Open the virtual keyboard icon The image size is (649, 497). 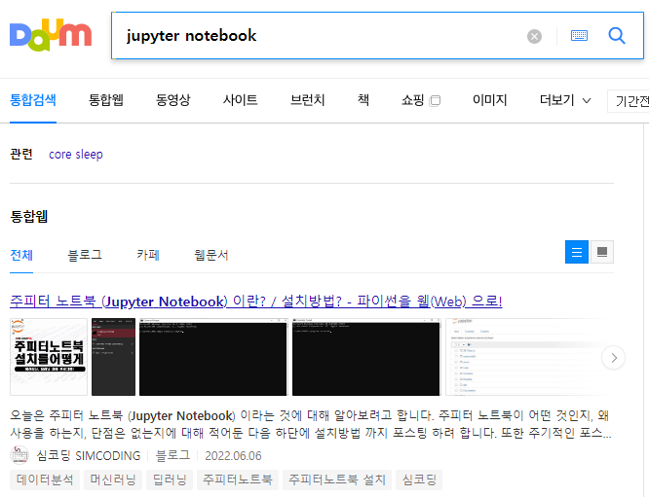click(x=579, y=36)
